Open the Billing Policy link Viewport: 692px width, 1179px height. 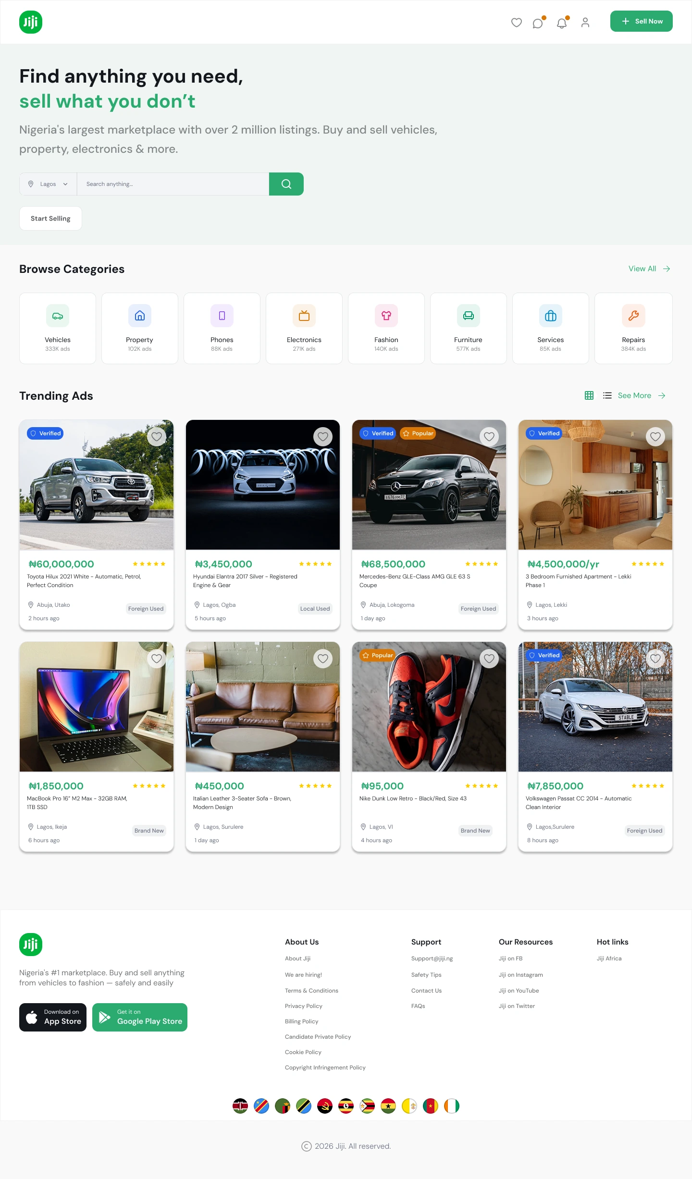(x=302, y=1021)
